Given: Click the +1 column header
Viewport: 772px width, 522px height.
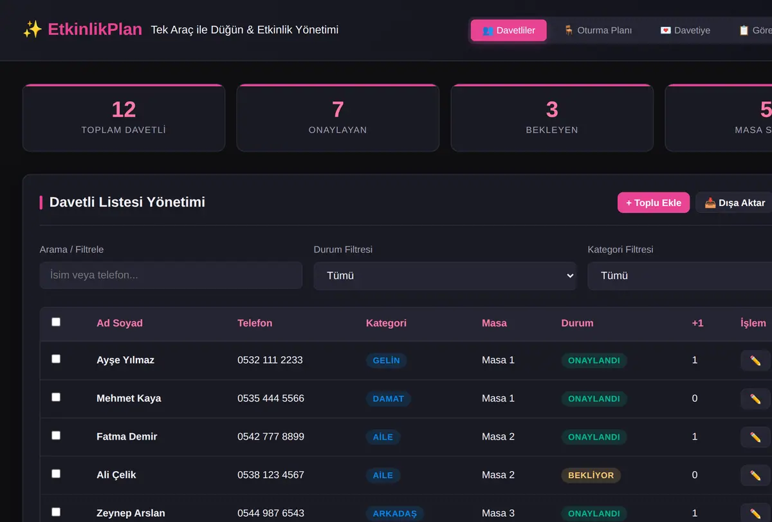Looking at the screenshot, I should [x=697, y=323].
